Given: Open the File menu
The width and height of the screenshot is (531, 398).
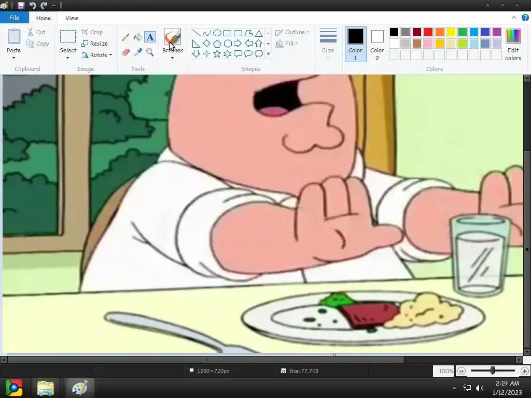Looking at the screenshot, I should coord(14,18).
